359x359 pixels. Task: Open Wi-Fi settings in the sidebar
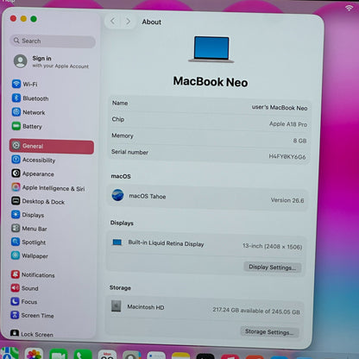(x=25, y=84)
